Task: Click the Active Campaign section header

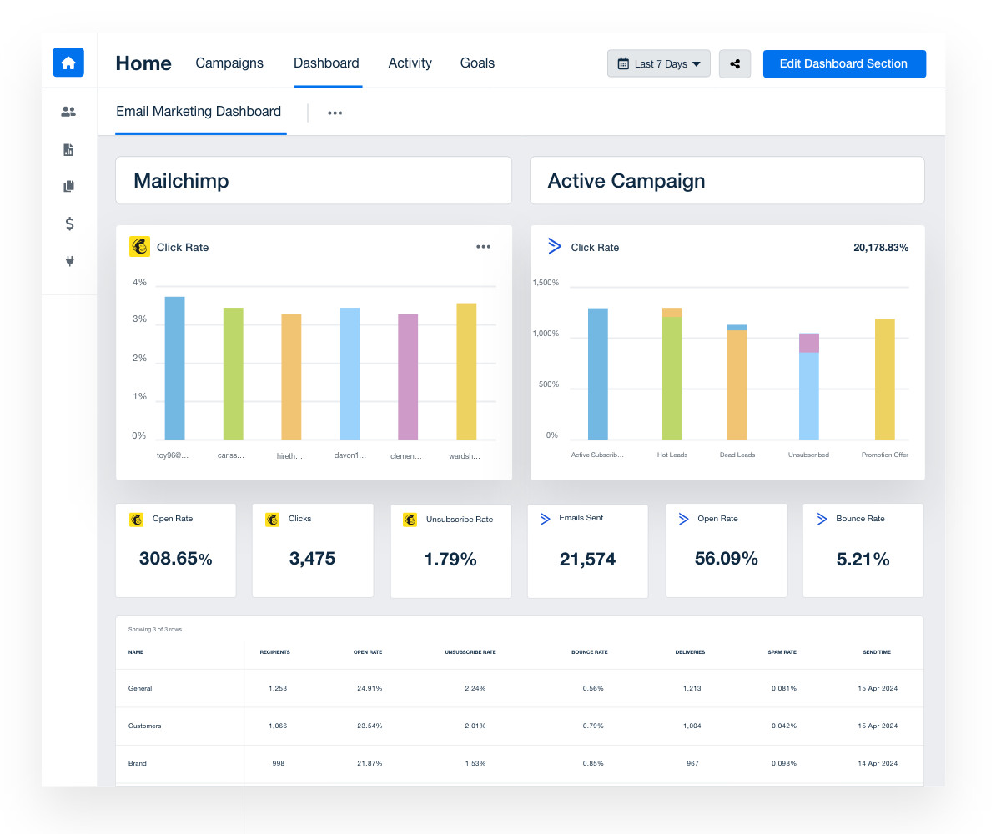Action: click(x=727, y=181)
